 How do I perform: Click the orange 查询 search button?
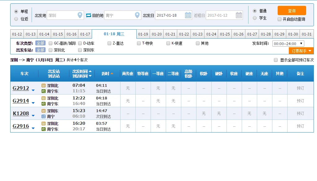292,11
